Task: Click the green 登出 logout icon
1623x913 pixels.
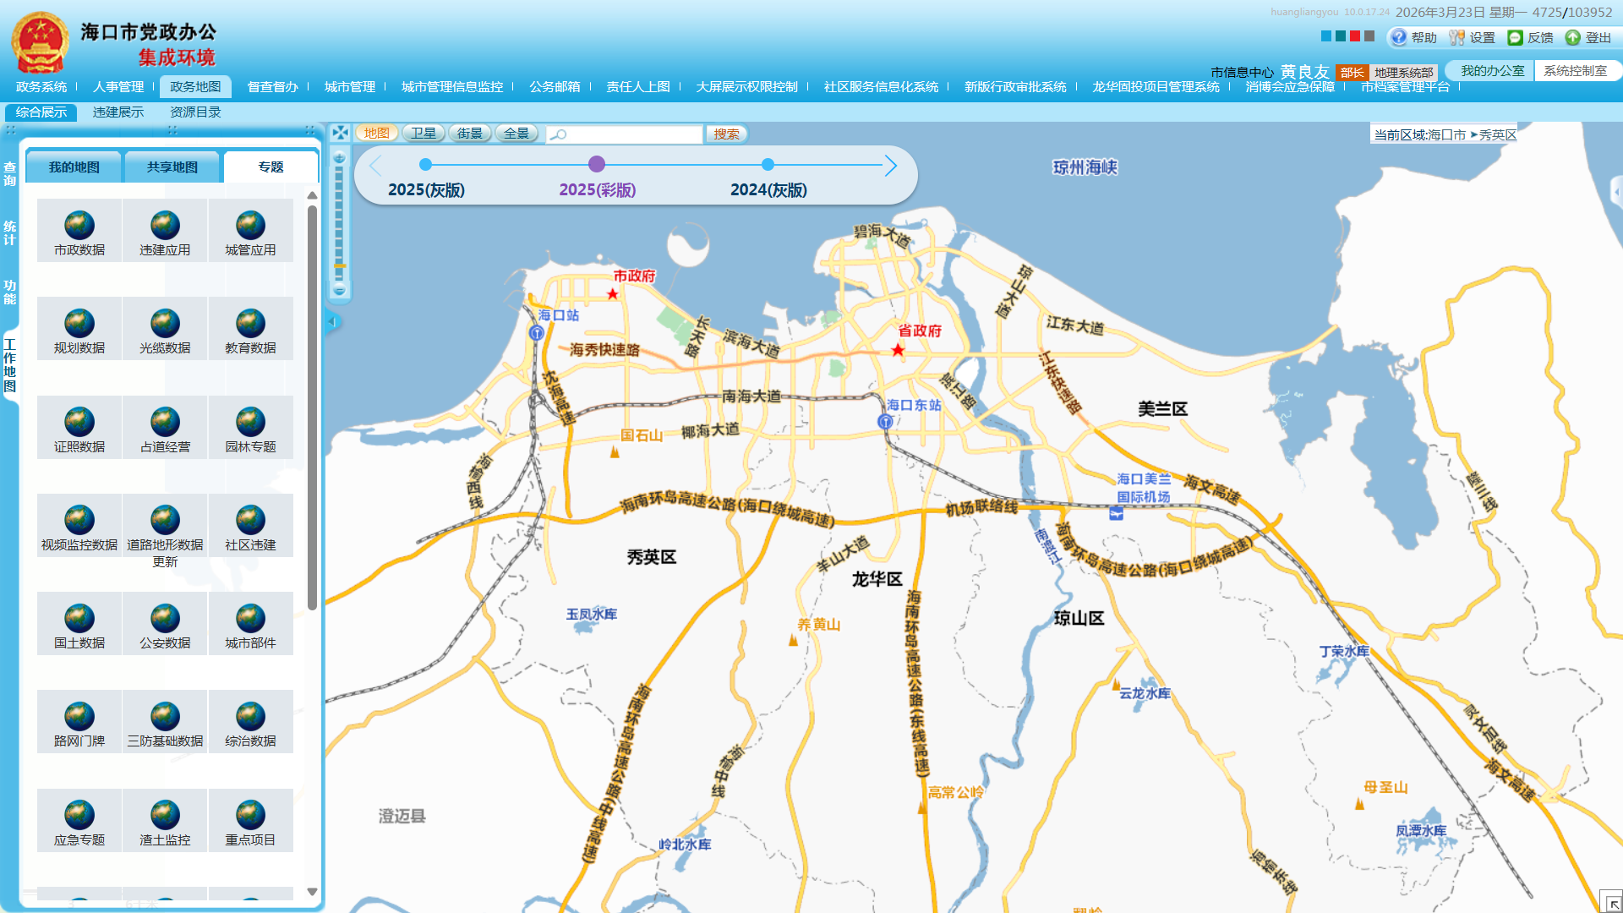Action: click(x=1572, y=37)
